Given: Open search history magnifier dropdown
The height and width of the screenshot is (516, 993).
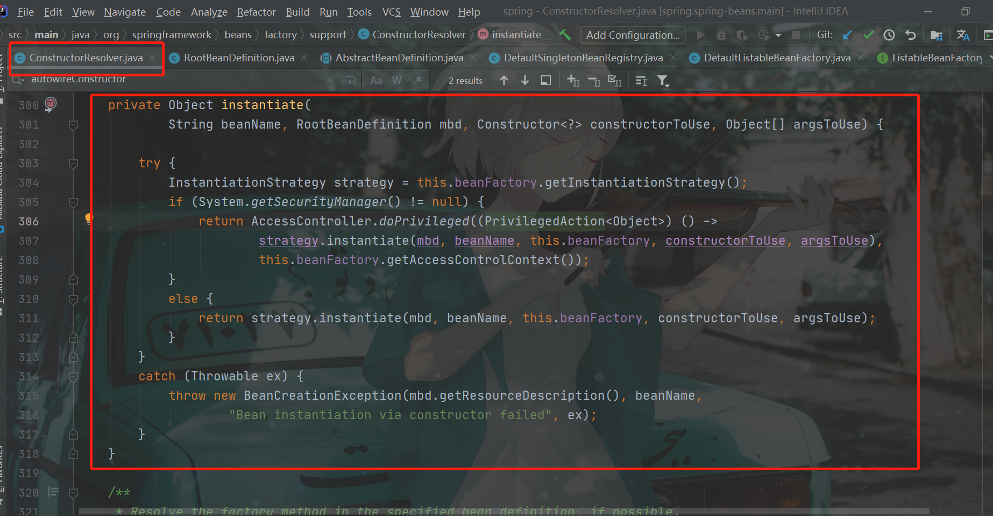Looking at the screenshot, I should (x=18, y=80).
